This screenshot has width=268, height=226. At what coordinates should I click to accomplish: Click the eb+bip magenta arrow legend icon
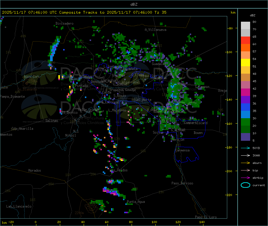pyautogui.click(x=245, y=178)
